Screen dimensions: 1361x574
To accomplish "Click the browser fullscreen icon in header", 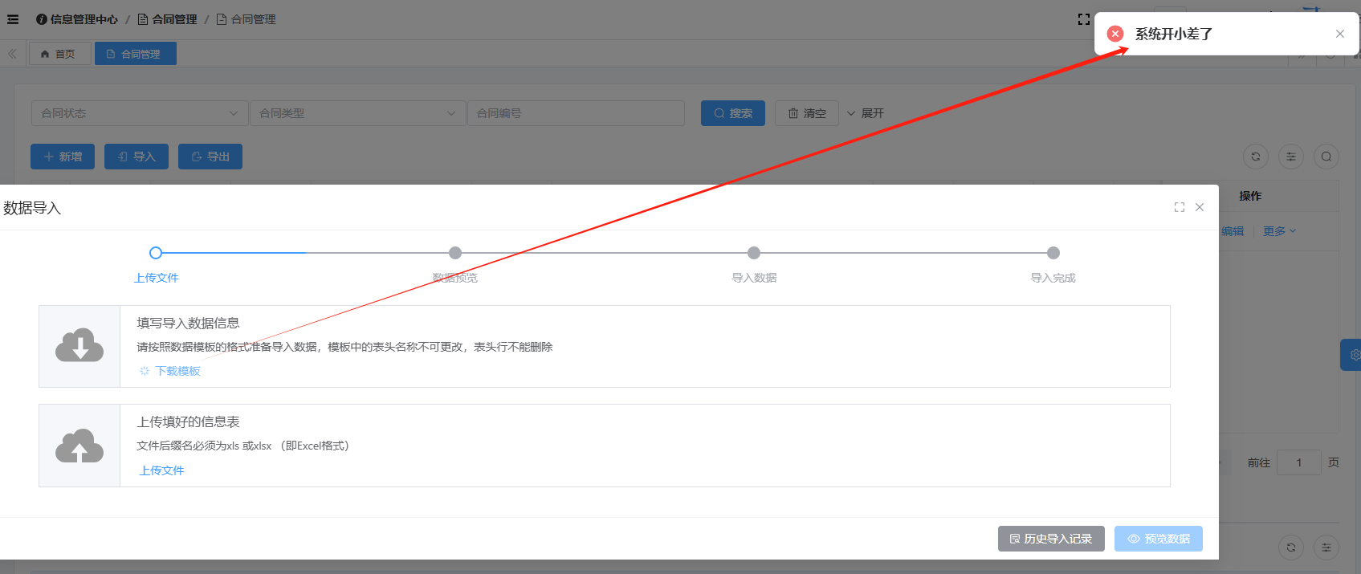I will (x=1083, y=19).
